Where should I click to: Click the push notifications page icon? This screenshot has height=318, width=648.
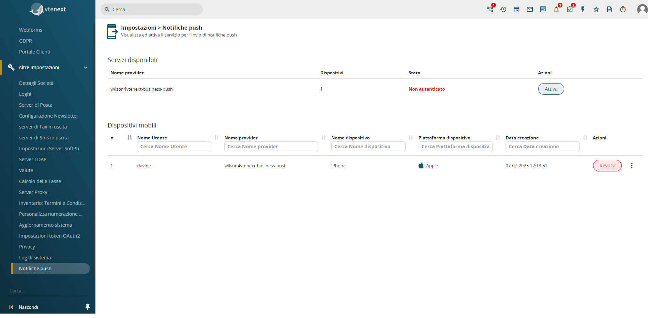pos(112,31)
